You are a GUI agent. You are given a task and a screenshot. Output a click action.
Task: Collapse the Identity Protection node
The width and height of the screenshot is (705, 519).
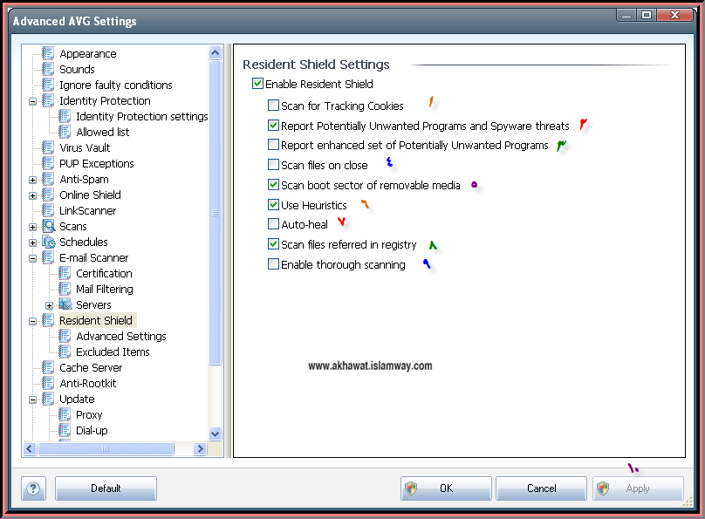[32, 101]
